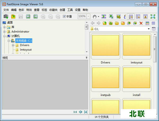Select imtoyout folder in tree
This screenshot has height=121, width=159.
point(26,50)
